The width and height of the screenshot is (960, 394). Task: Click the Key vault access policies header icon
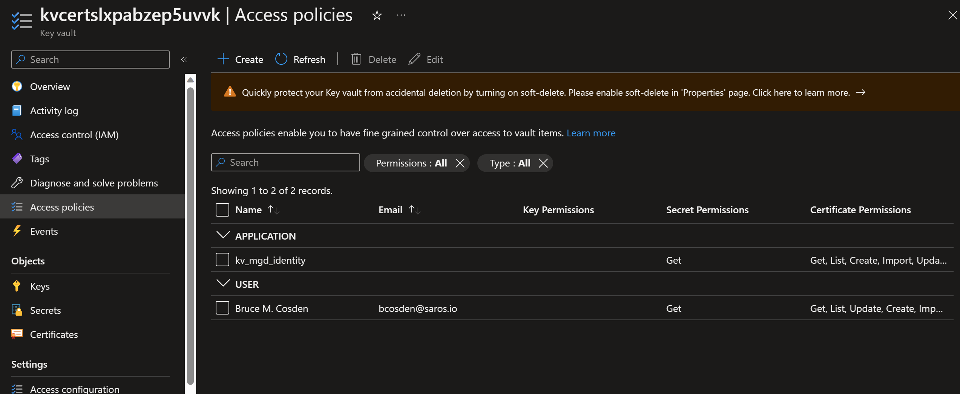(21, 21)
